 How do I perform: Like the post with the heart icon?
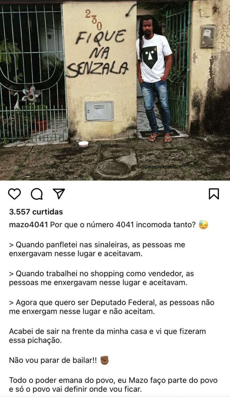[15, 194]
